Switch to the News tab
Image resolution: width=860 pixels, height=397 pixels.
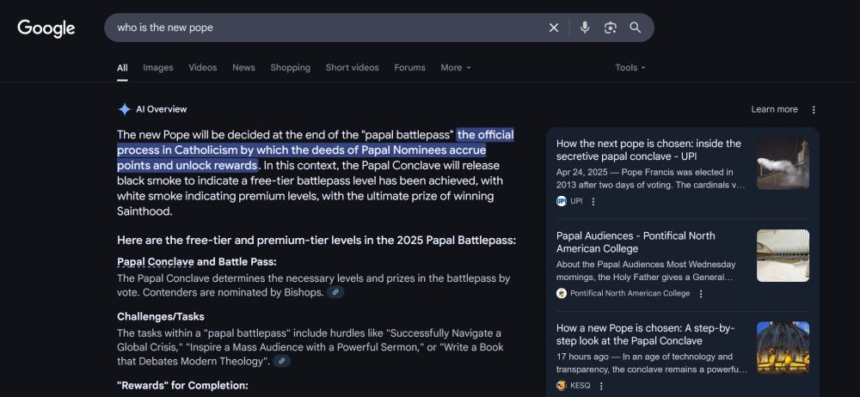pos(243,67)
